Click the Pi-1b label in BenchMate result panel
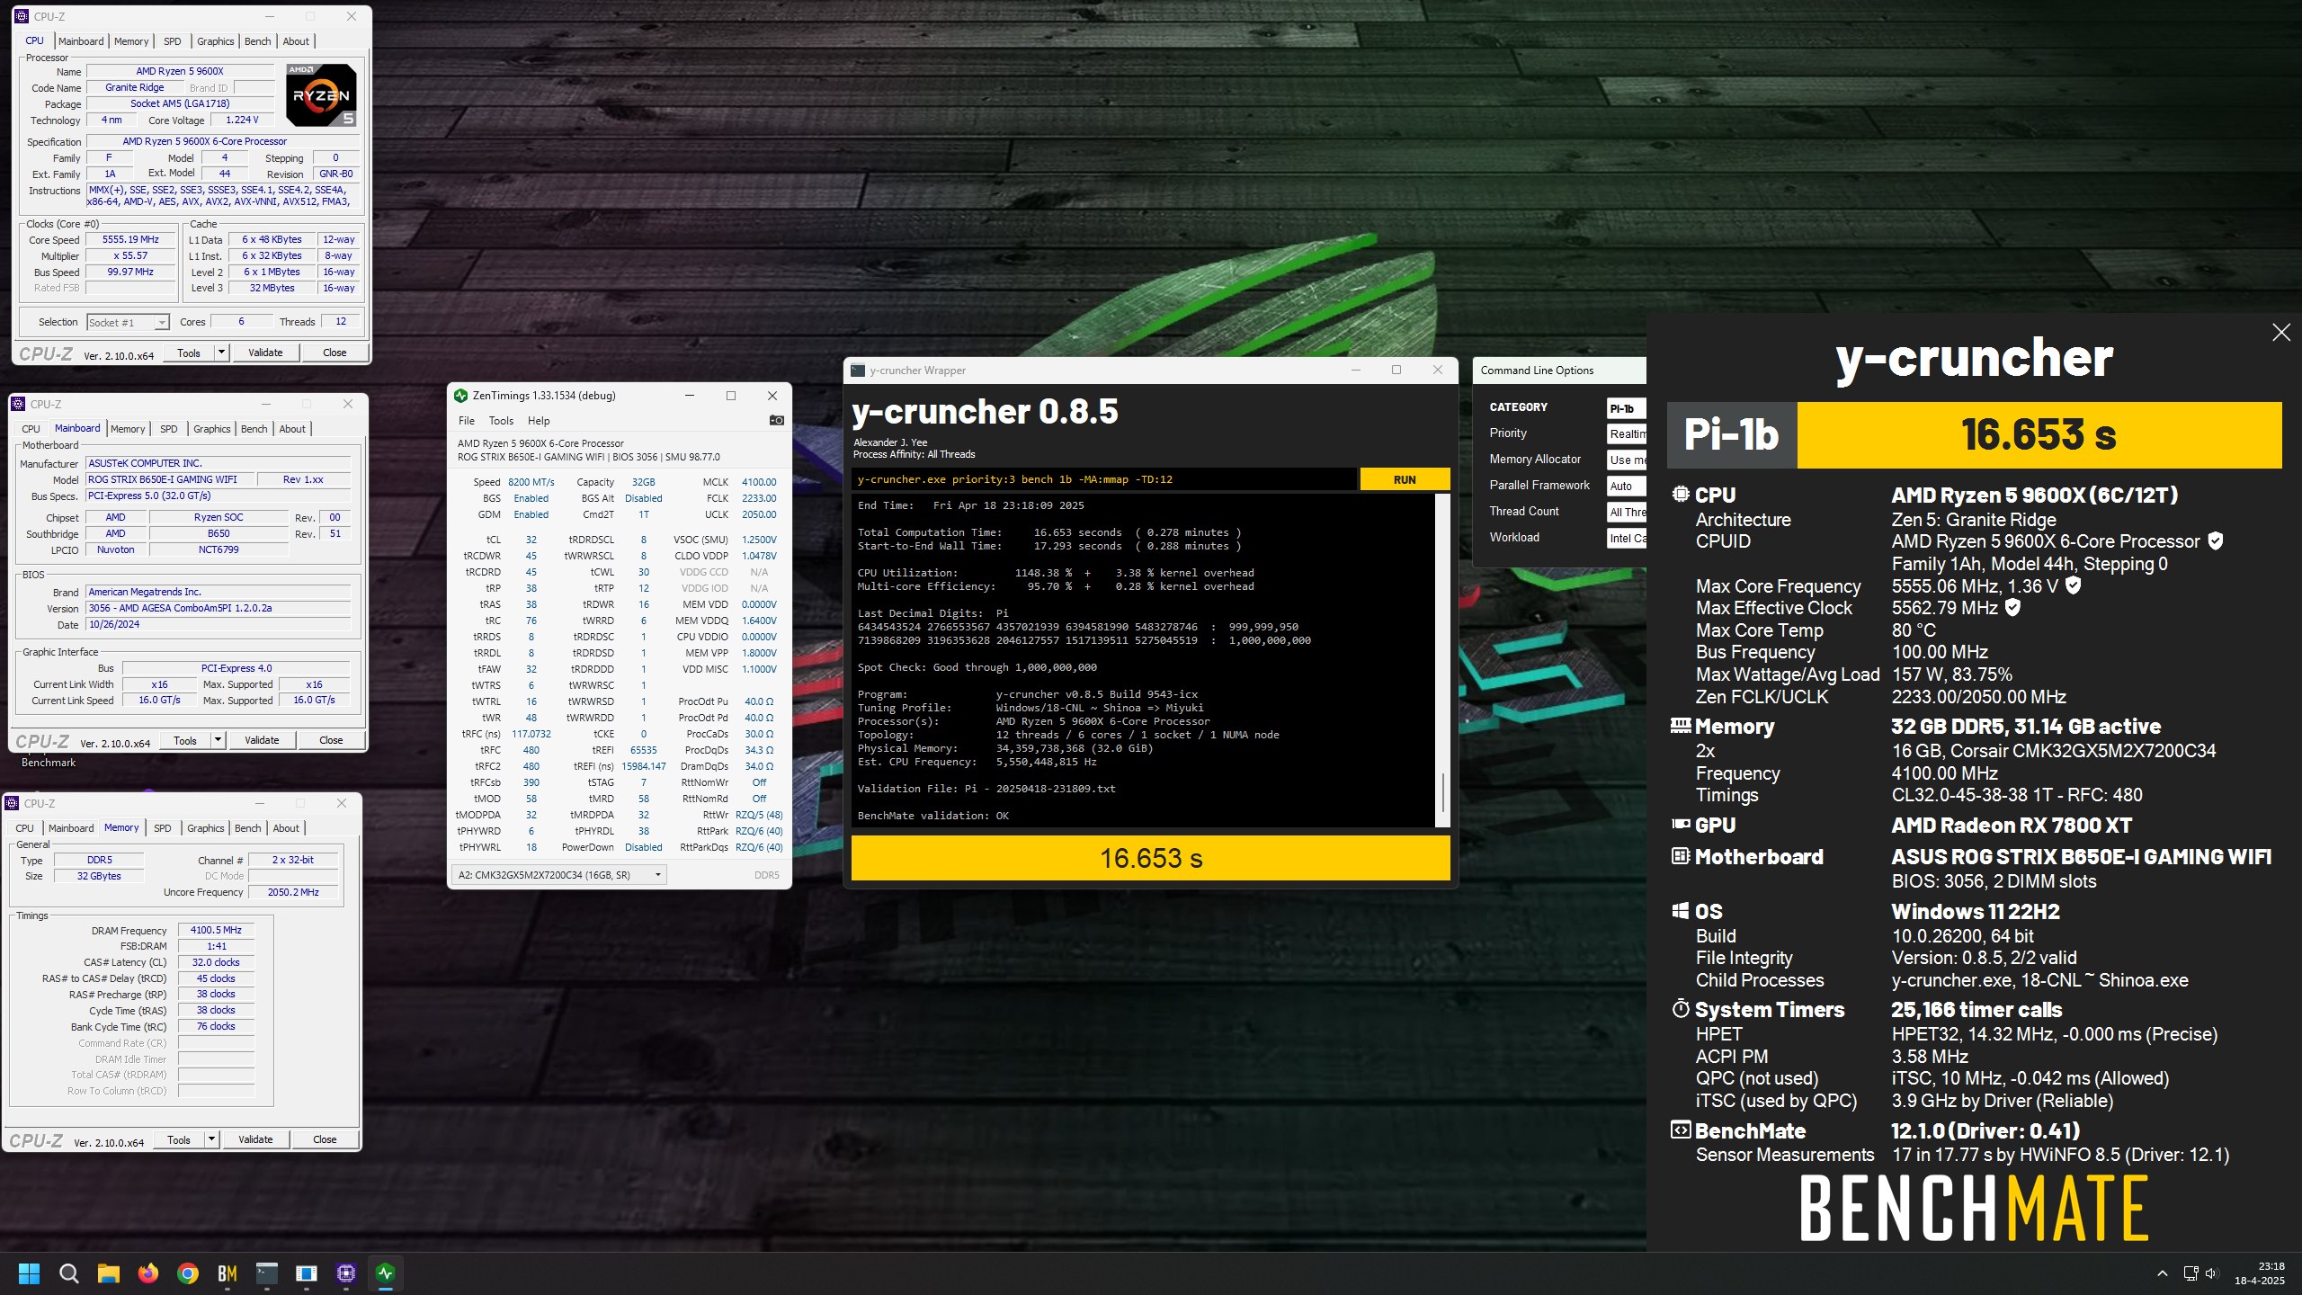Screen dimensions: 2302x1295 1732,435
